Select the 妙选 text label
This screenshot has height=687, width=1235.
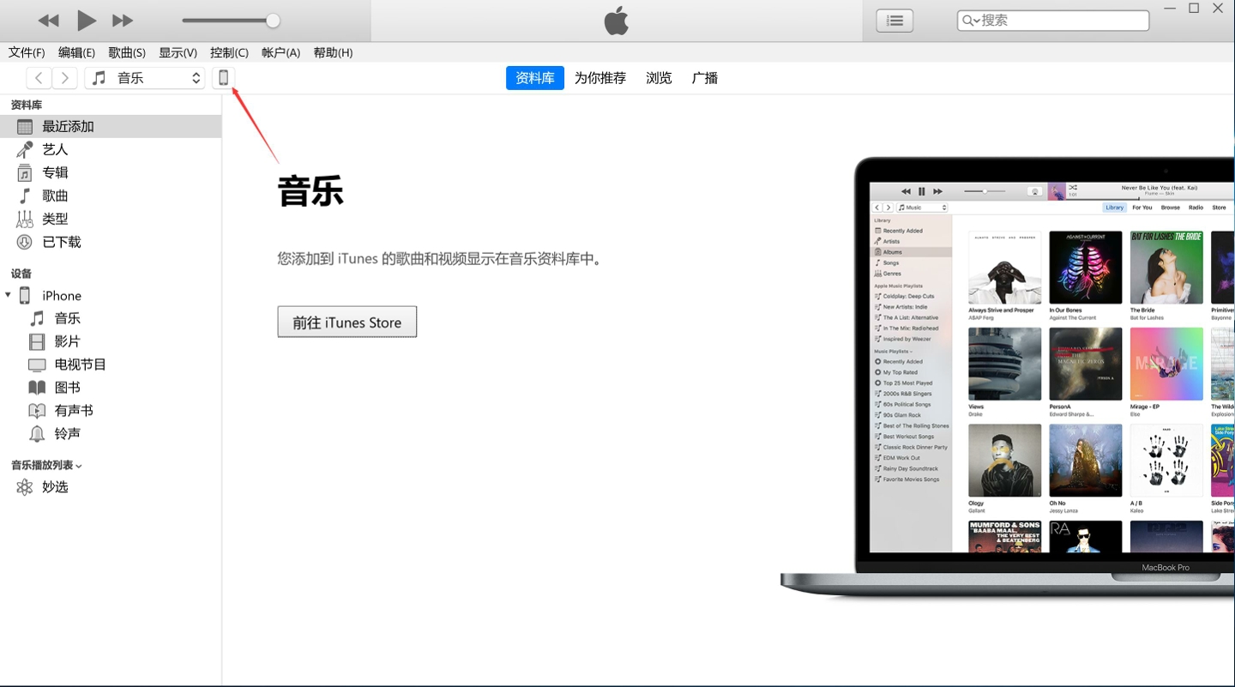pyautogui.click(x=55, y=487)
